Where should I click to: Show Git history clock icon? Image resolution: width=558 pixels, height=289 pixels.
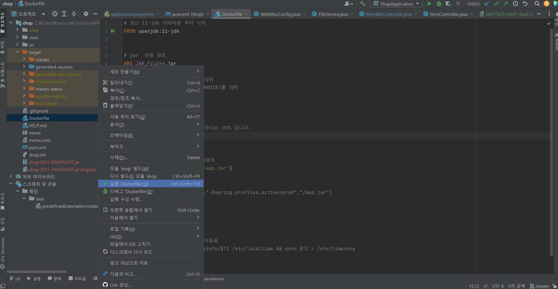(x=516, y=3)
